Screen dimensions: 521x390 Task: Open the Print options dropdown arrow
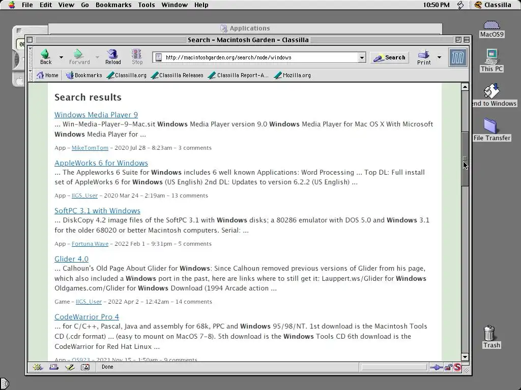tap(439, 57)
